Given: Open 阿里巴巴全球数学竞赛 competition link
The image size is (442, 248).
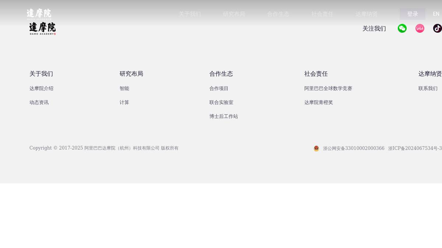Looking at the screenshot, I should pyautogui.click(x=328, y=89).
